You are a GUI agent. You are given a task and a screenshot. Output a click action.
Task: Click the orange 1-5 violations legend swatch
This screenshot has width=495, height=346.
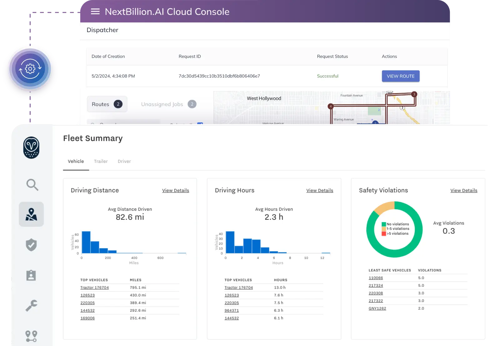(x=384, y=229)
